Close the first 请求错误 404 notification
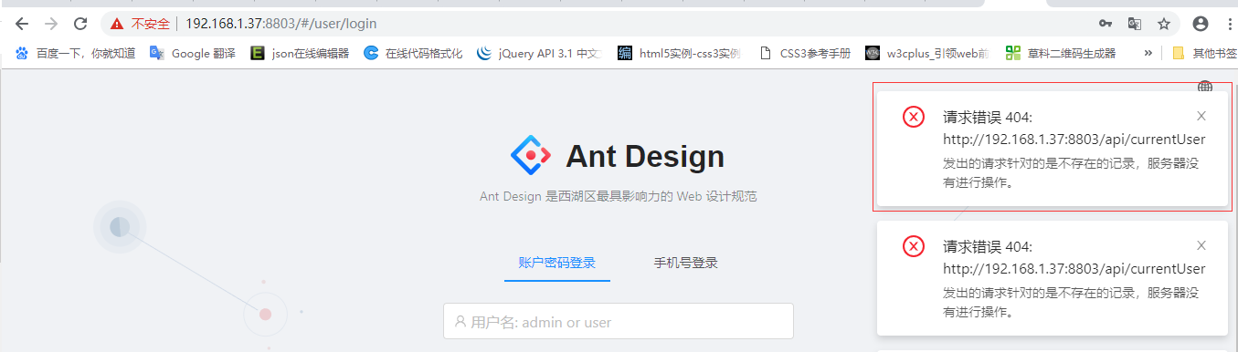Image resolution: width=1238 pixels, height=352 pixels. coord(1201,116)
